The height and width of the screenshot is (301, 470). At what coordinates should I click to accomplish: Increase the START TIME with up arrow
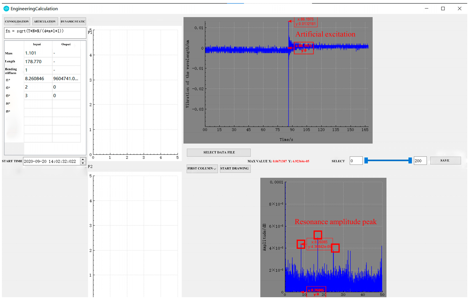(x=83, y=159)
